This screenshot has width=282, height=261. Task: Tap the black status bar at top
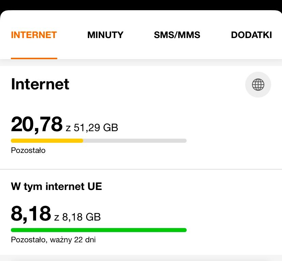pos(141,4)
